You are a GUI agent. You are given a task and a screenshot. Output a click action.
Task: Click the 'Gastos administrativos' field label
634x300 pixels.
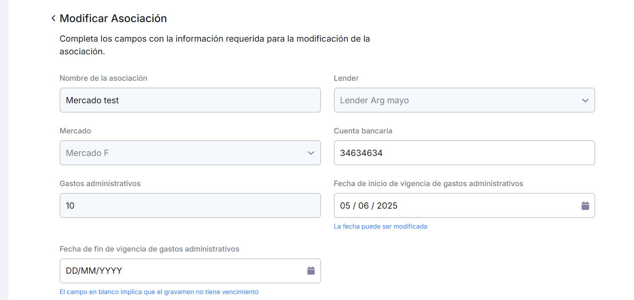[100, 184]
